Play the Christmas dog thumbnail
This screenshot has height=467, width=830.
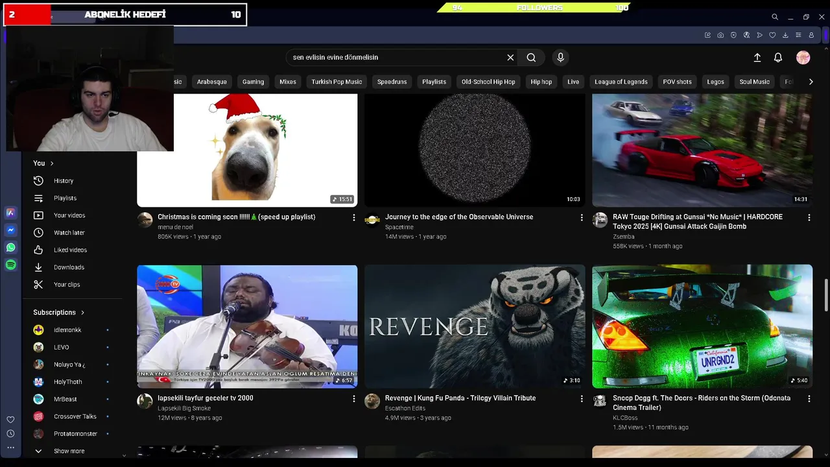247,150
